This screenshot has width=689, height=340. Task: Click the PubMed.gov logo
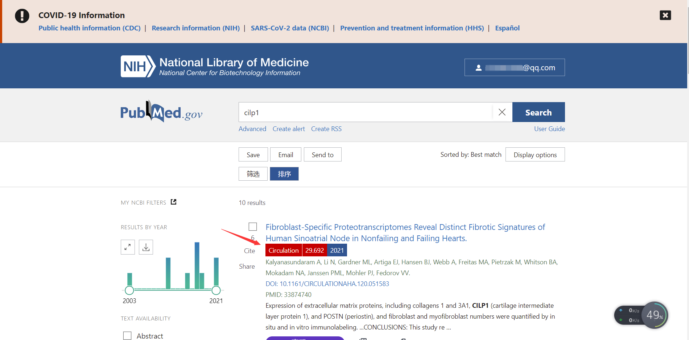coord(161,112)
